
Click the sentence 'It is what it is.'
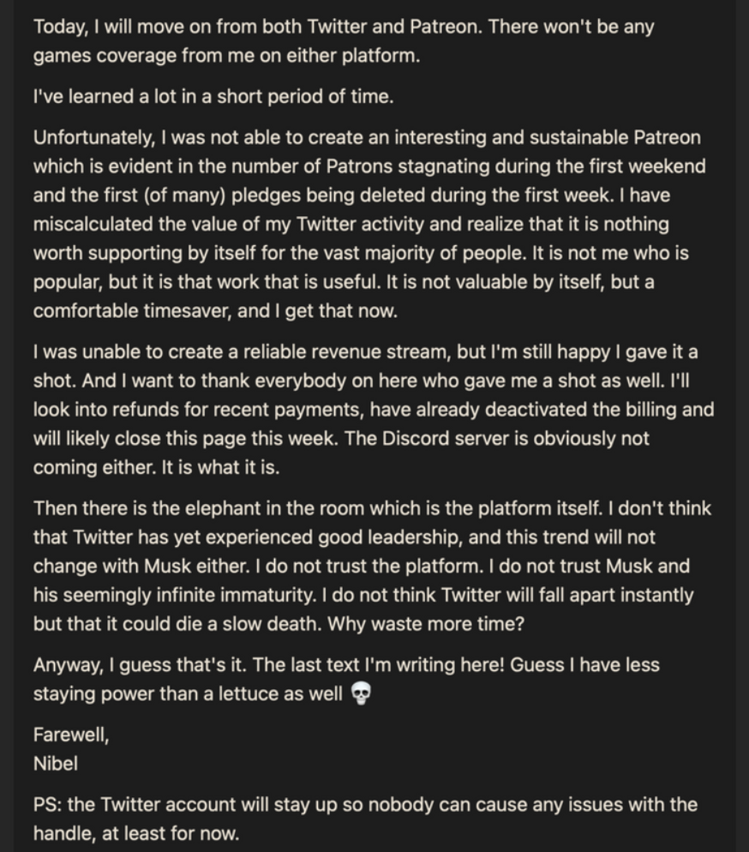220,467
